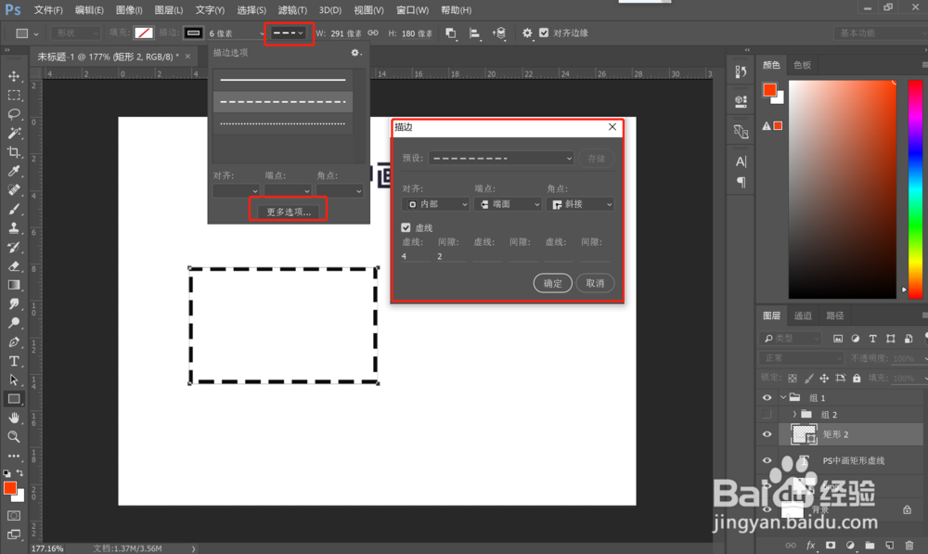Image resolution: width=928 pixels, height=554 pixels.
Task: Open align dropdown in stroke options panel
Action: pos(236,190)
